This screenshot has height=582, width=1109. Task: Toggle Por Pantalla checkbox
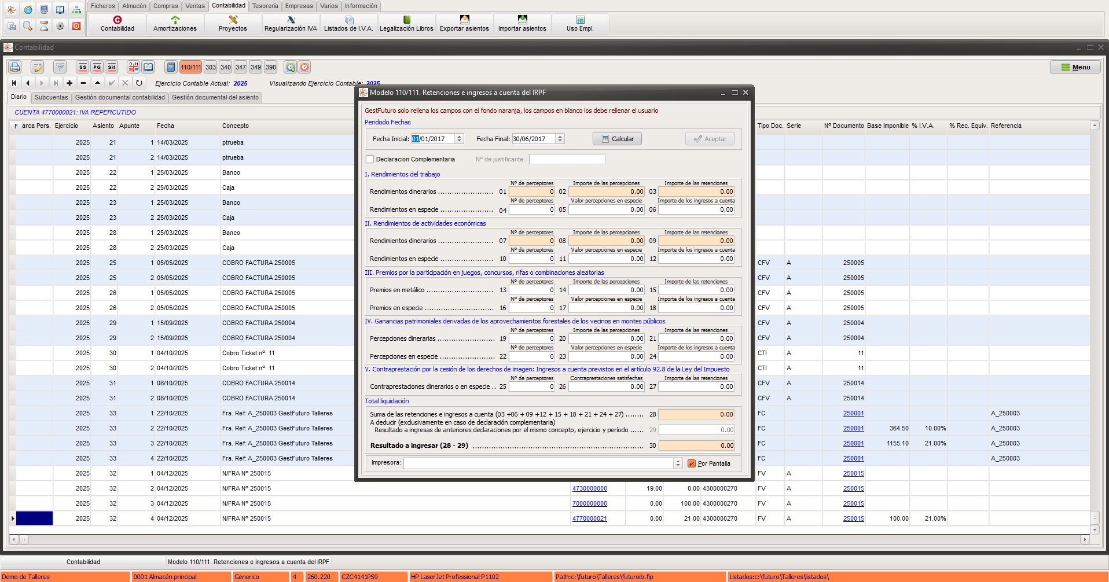click(x=691, y=463)
